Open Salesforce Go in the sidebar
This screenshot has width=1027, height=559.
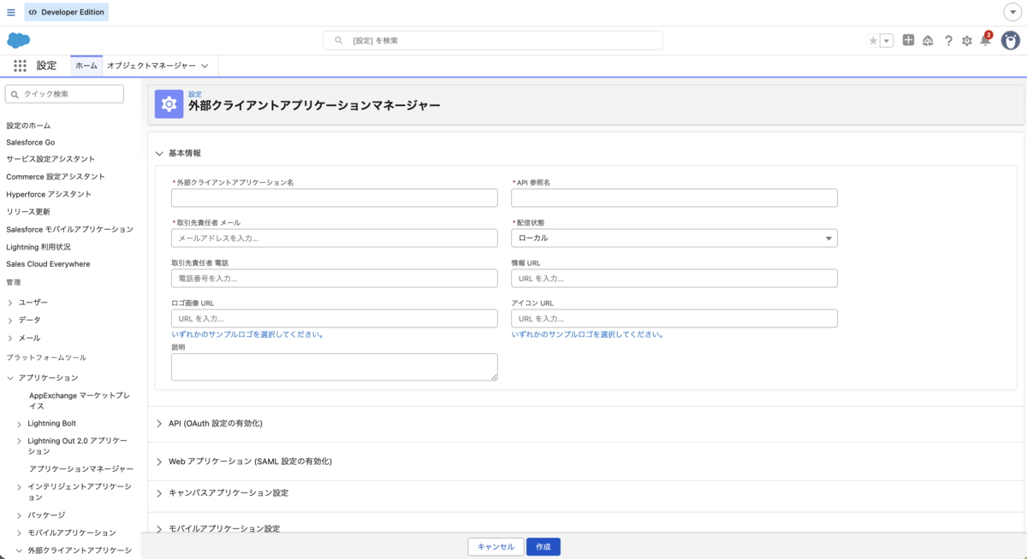point(31,142)
